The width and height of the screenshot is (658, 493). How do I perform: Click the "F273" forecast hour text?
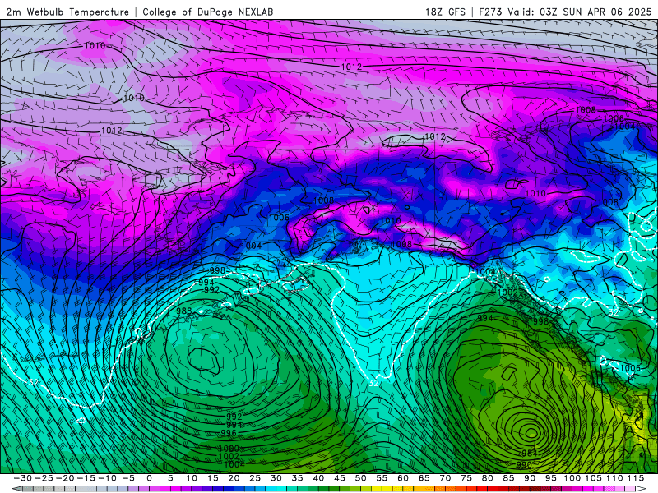[x=490, y=12]
